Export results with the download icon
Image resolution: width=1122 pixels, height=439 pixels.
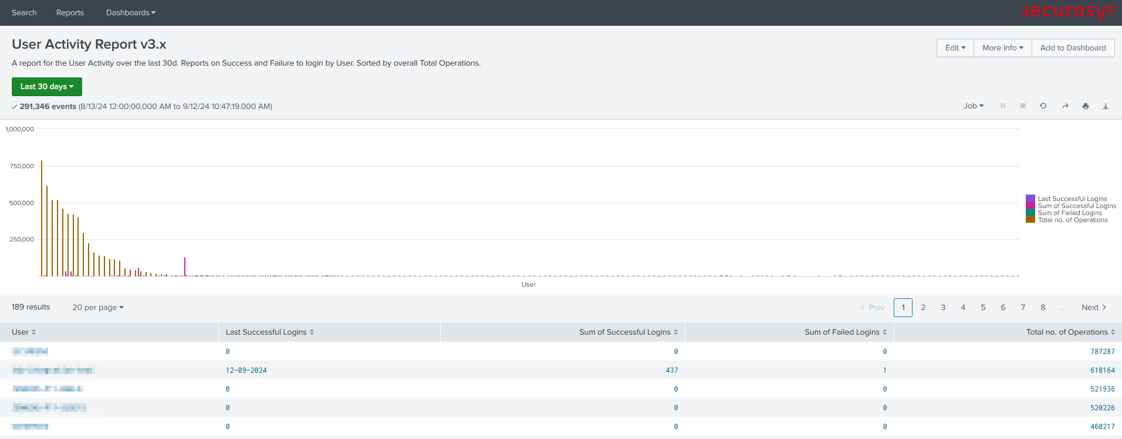(x=1106, y=106)
